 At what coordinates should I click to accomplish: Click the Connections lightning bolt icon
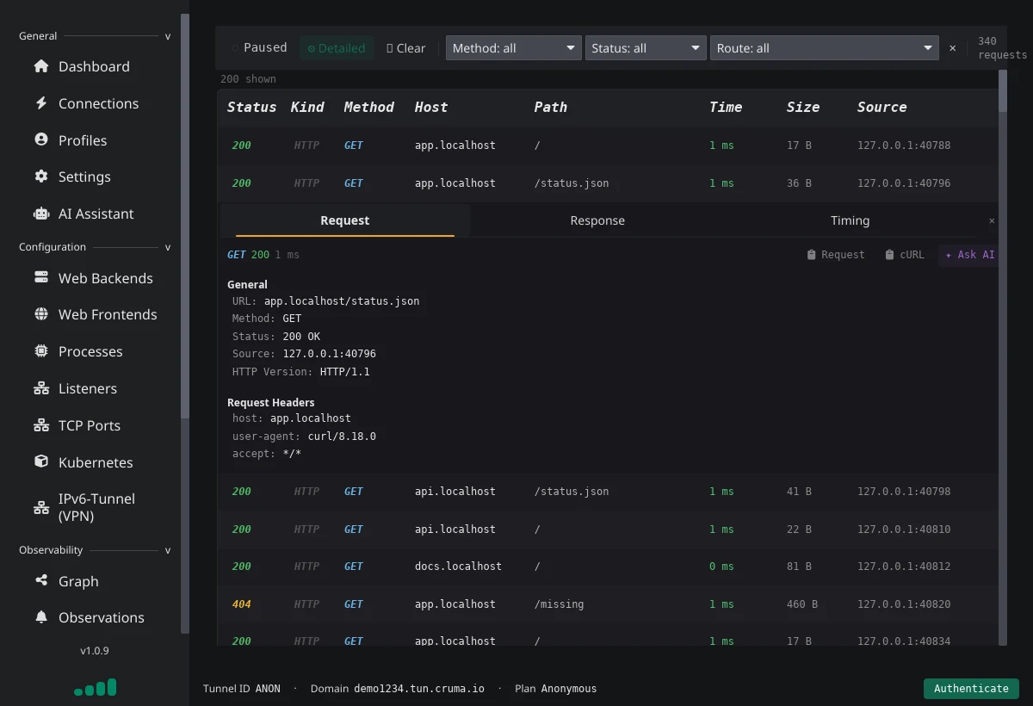[x=41, y=103]
